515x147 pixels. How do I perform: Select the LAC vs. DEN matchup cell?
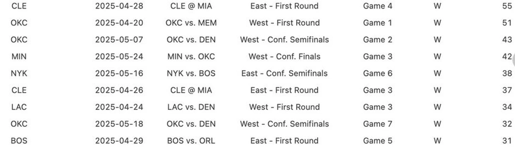click(191, 107)
